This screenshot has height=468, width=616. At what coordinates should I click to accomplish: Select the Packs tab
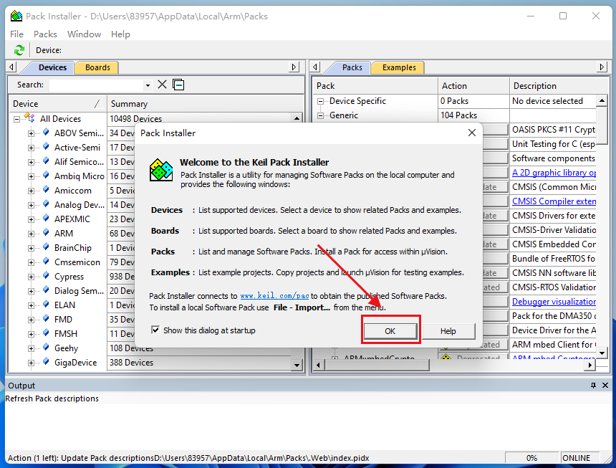point(352,67)
